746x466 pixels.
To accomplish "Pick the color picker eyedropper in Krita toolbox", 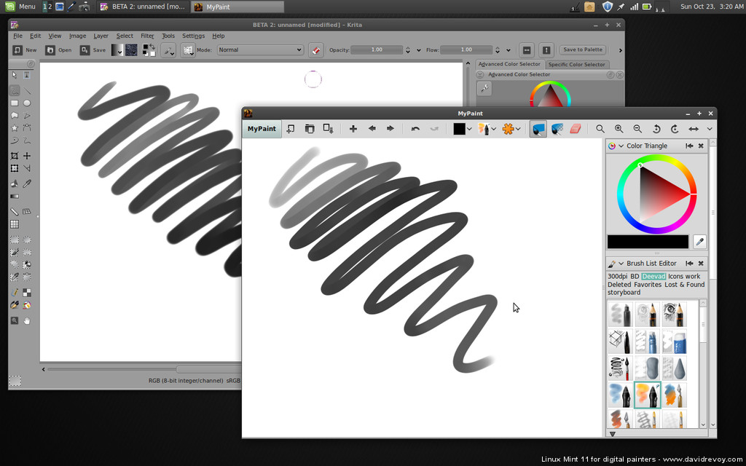I will pyautogui.click(x=27, y=183).
